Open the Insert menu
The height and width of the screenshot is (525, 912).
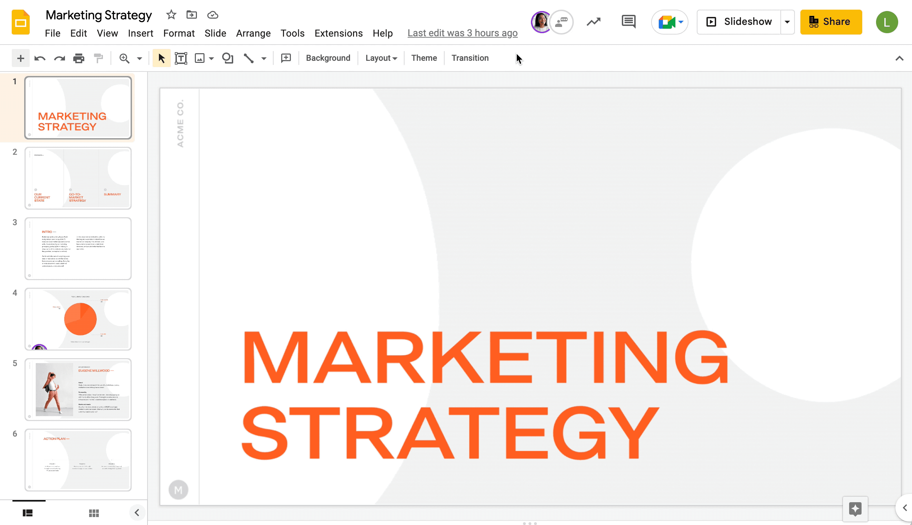pyautogui.click(x=141, y=33)
